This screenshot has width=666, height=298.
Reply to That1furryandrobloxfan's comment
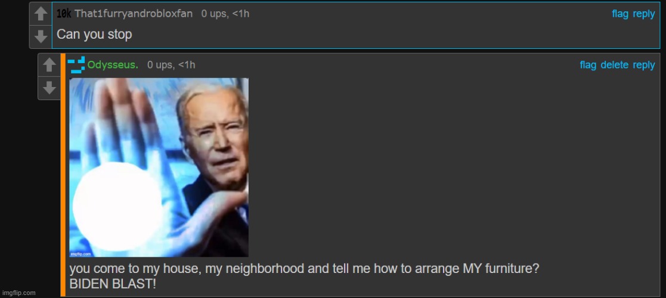point(644,14)
